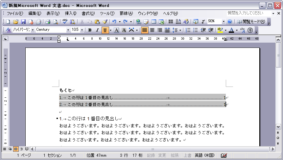Click the bulleted list icon
This screenshot has width=283, height=160.
pos(196,30)
